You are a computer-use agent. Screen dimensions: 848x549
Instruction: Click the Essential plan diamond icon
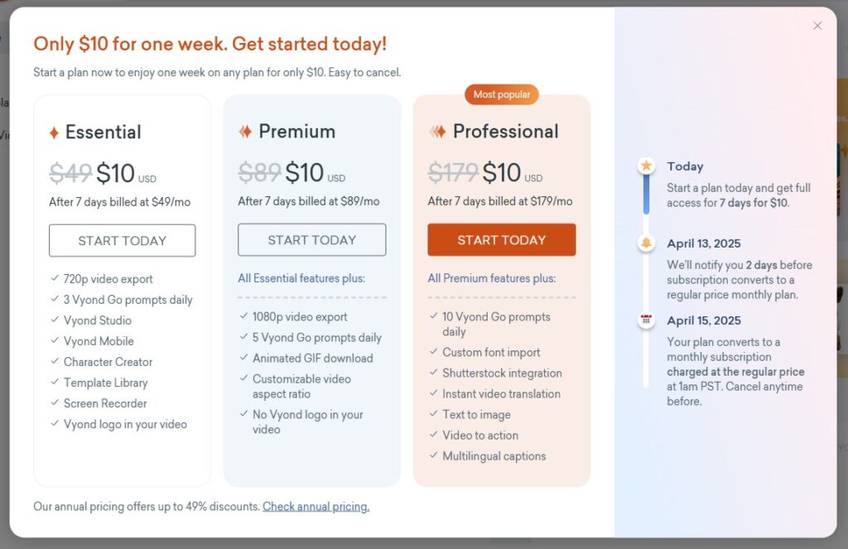point(54,132)
